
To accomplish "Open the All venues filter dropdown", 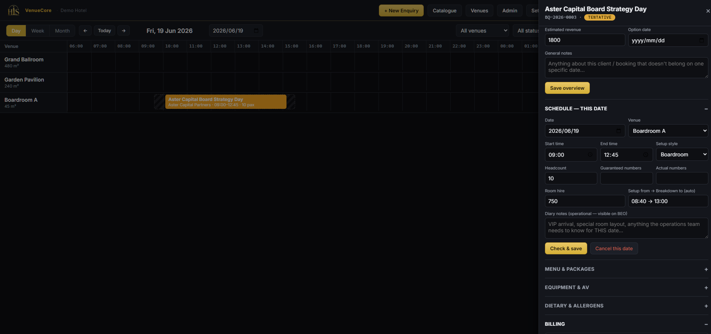I will coord(482,31).
